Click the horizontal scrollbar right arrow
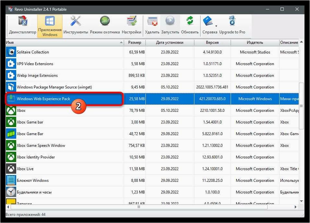 295,207
